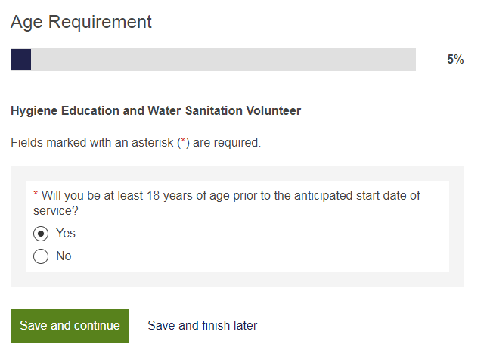Click the "Fields marked with an asterisk" note
The height and width of the screenshot is (357, 490).
click(135, 142)
